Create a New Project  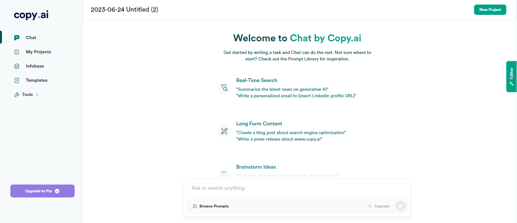[x=490, y=10]
